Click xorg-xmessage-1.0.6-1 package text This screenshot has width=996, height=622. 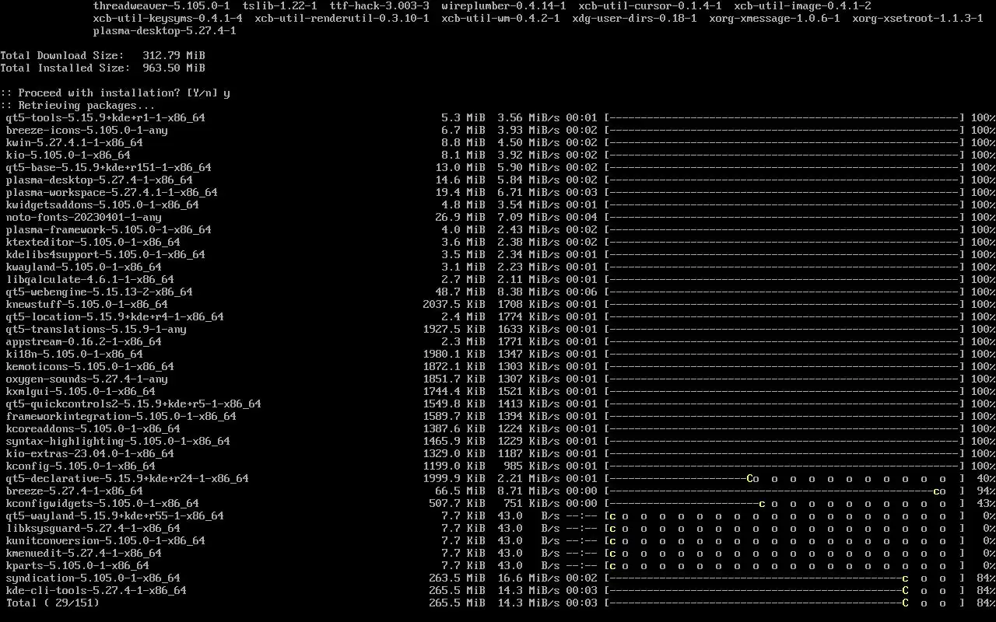[x=775, y=18]
